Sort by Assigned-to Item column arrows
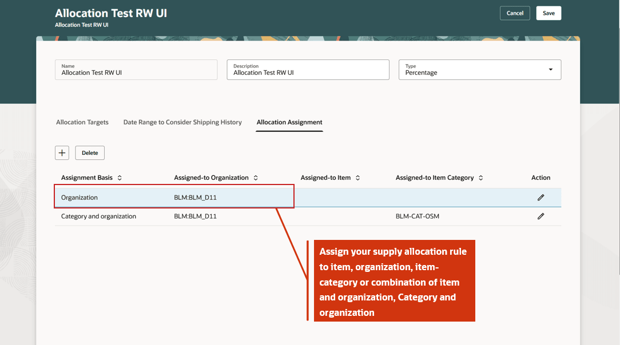This screenshot has width=620, height=345. [x=358, y=178]
